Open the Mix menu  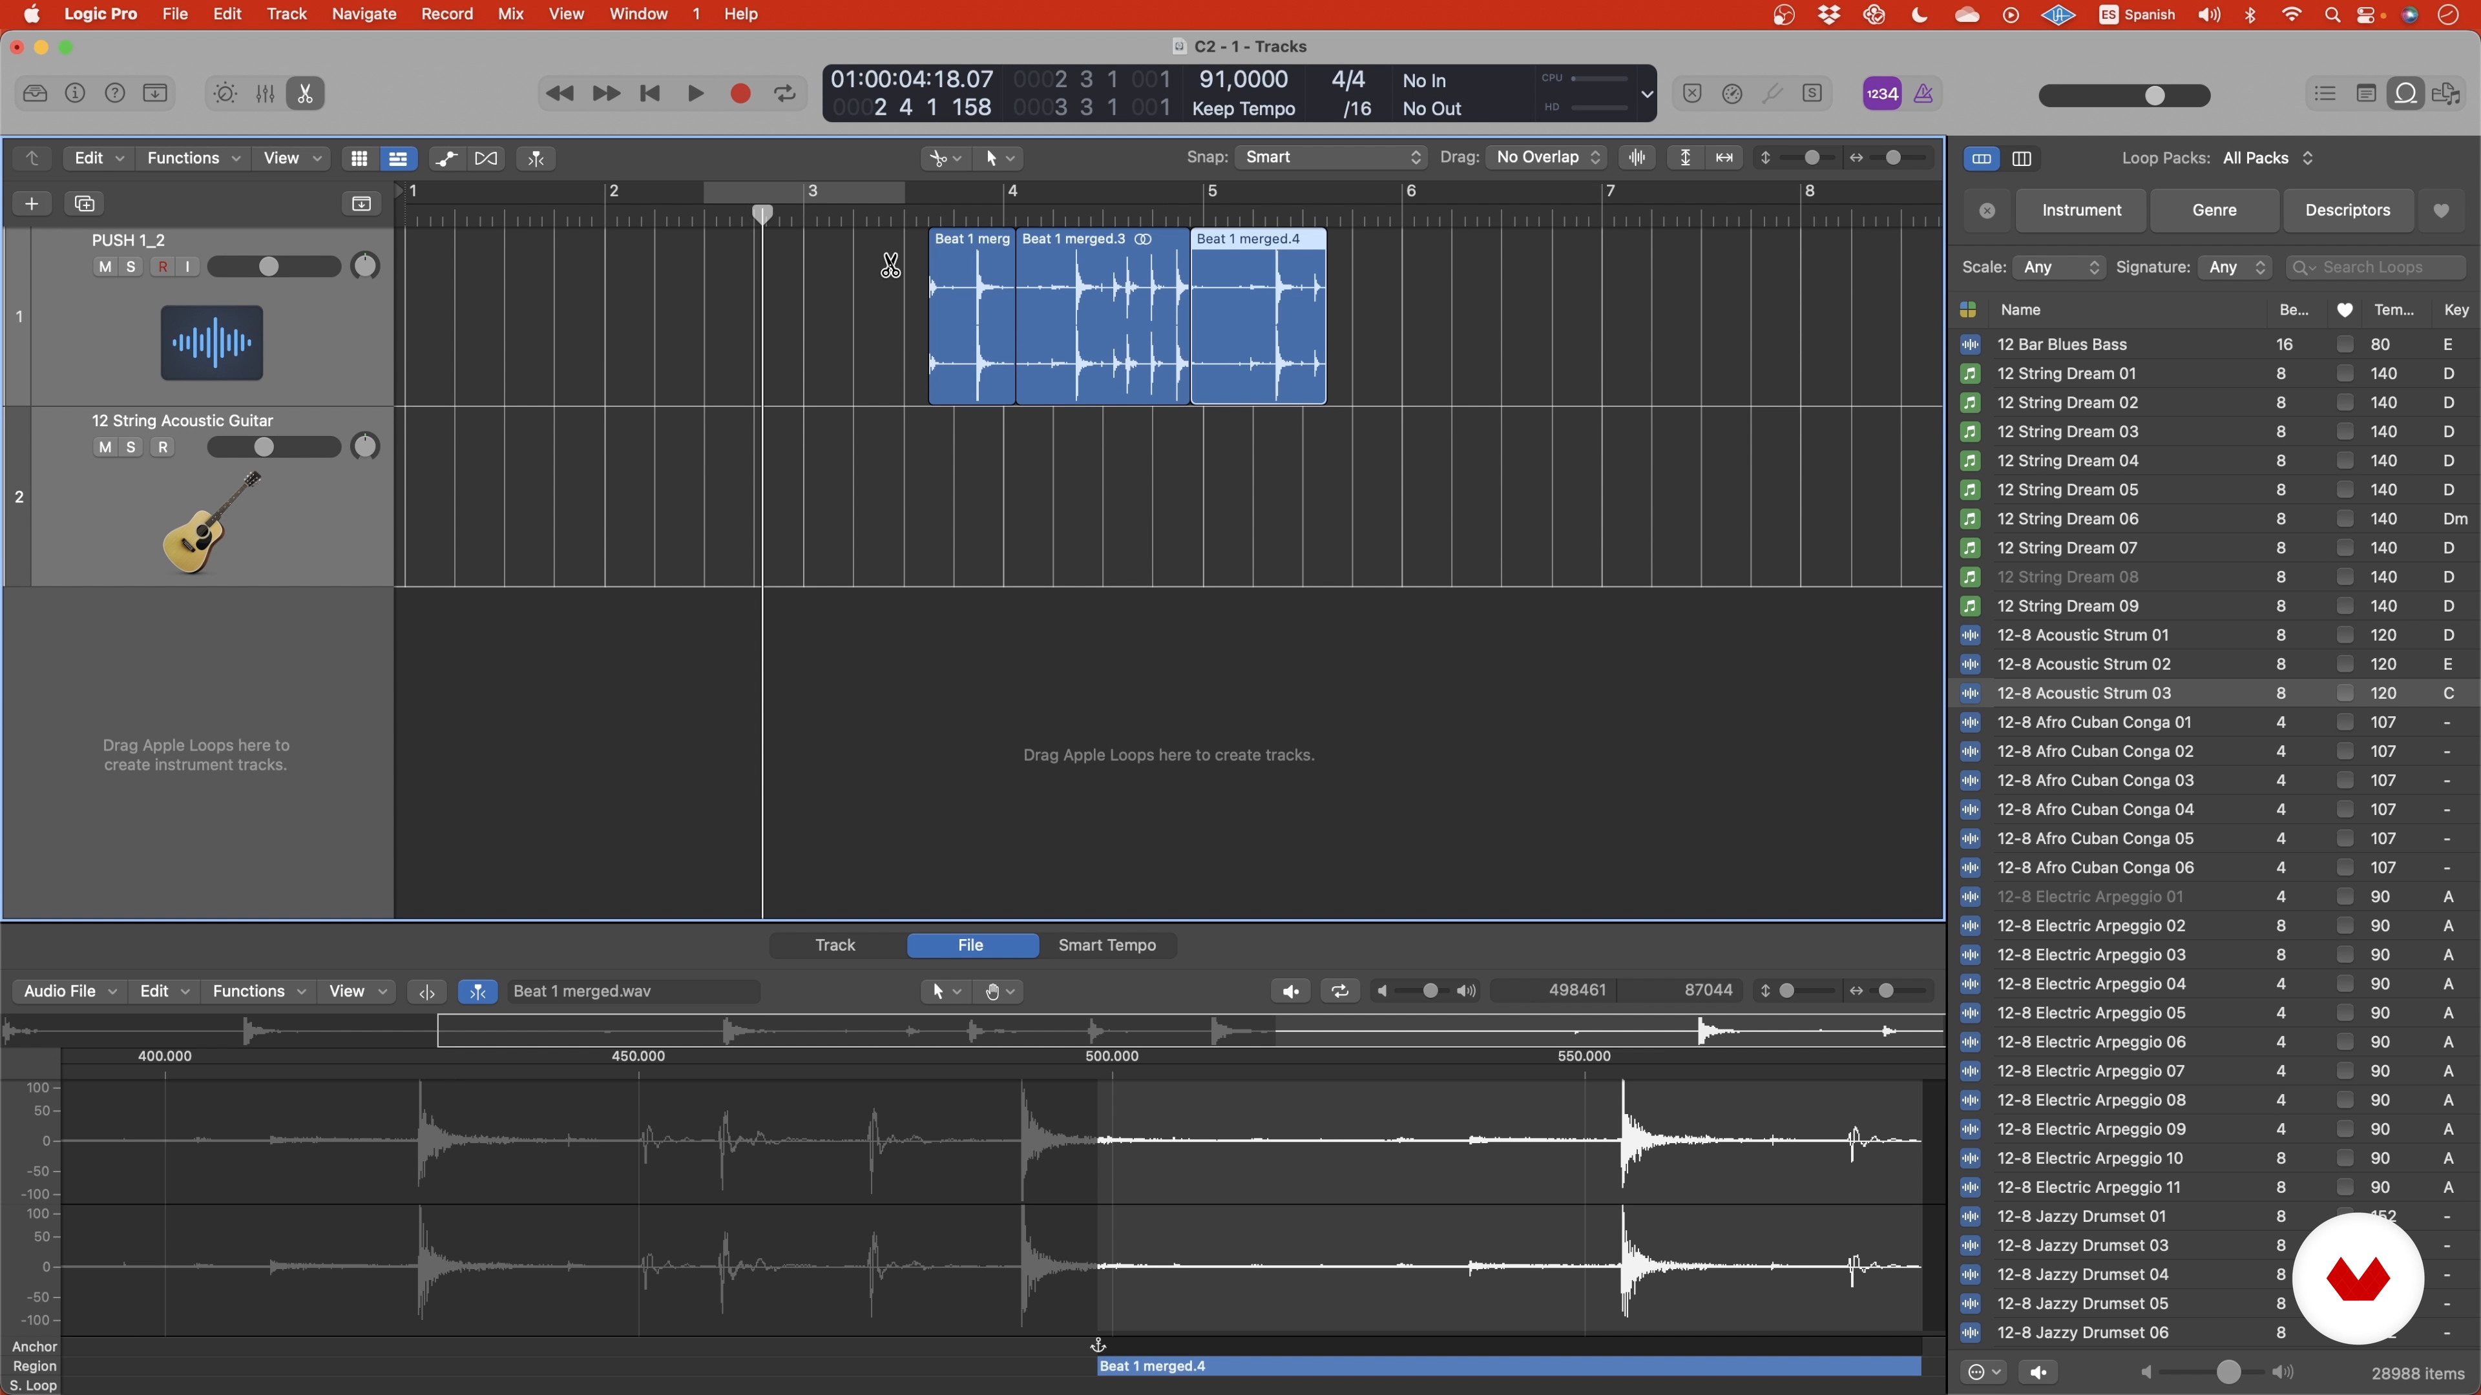pyautogui.click(x=510, y=14)
